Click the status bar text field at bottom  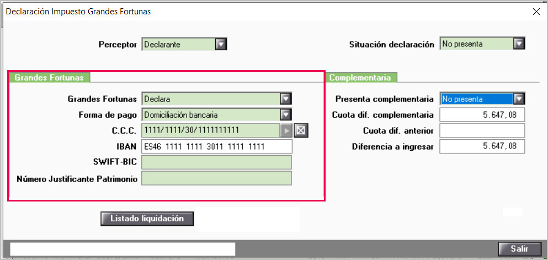(x=123, y=249)
